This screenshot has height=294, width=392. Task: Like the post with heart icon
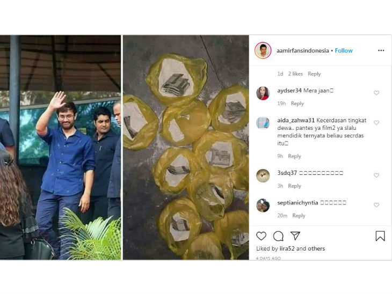(x=262, y=236)
